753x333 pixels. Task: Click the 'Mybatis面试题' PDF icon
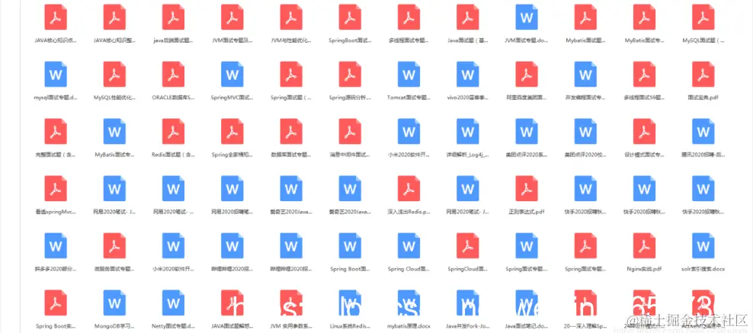(x=585, y=17)
